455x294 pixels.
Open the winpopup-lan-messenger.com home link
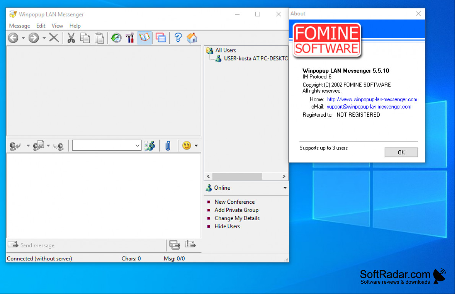pos(372,99)
